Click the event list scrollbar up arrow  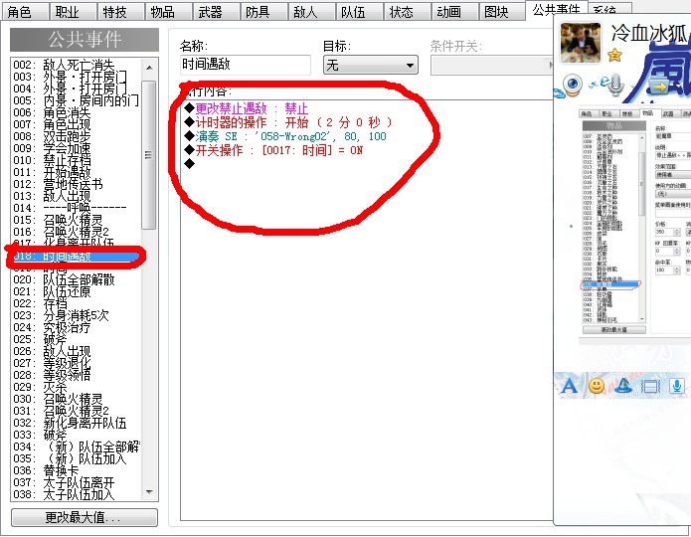(x=149, y=68)
